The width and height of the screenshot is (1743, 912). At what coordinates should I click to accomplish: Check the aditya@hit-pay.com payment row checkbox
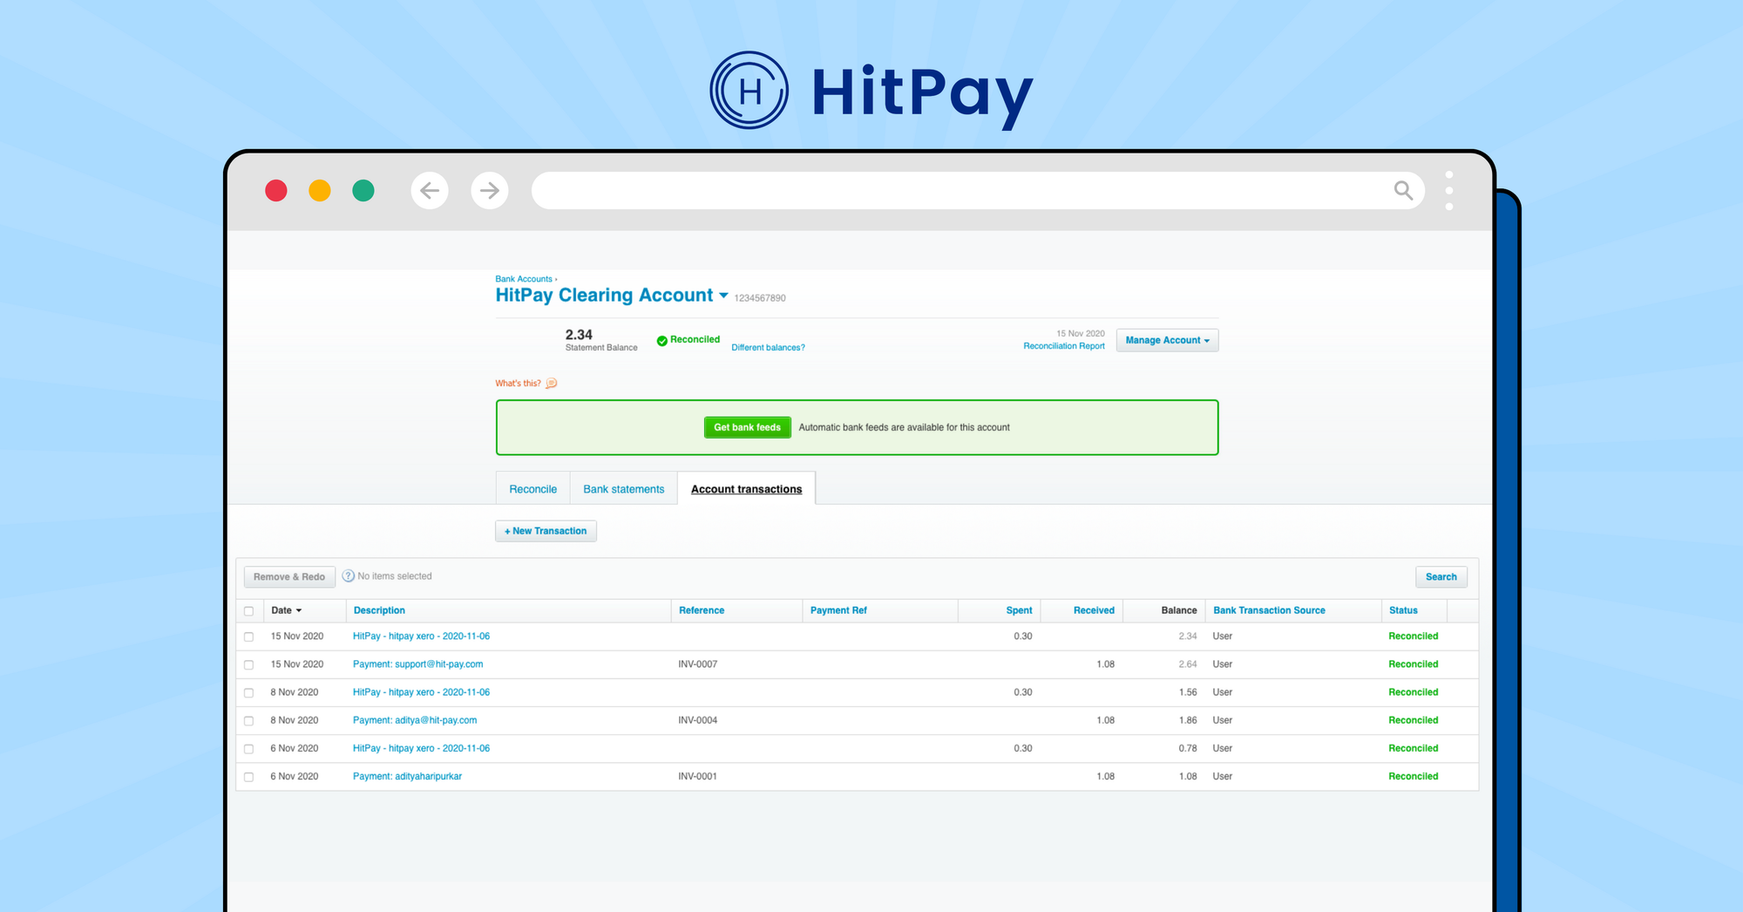[x=249, y=721]
